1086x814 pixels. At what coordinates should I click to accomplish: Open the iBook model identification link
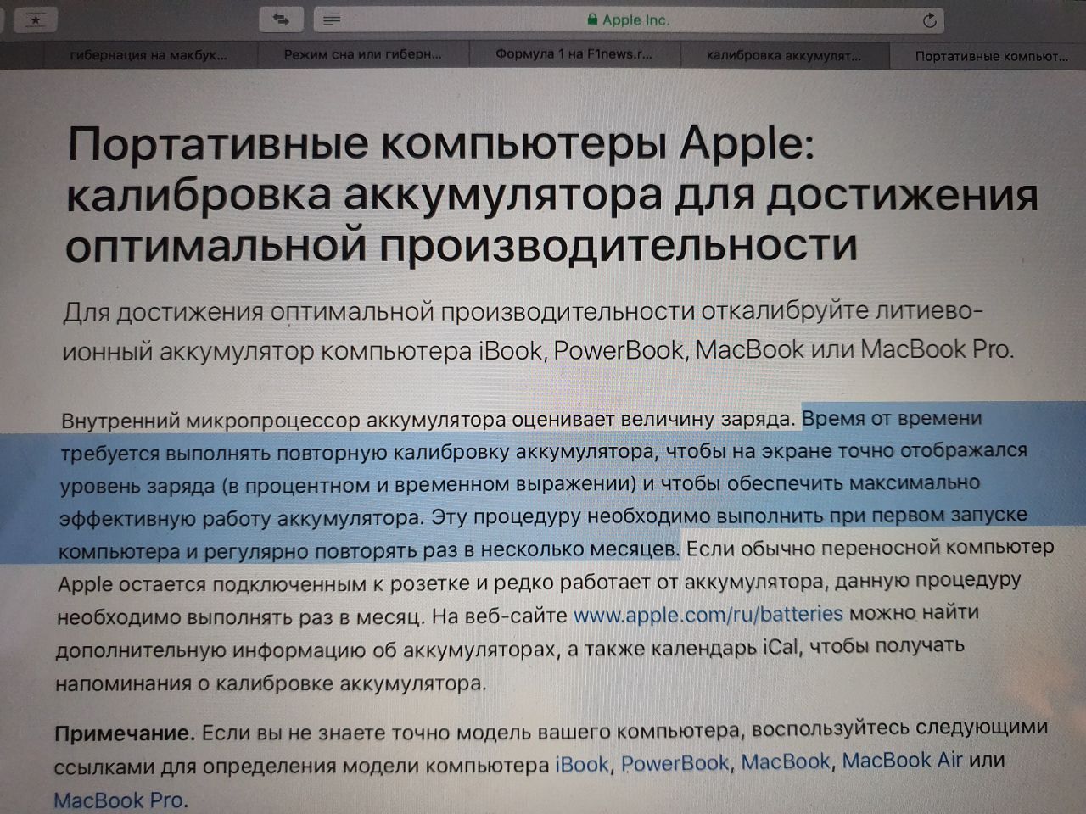point(582,765)
